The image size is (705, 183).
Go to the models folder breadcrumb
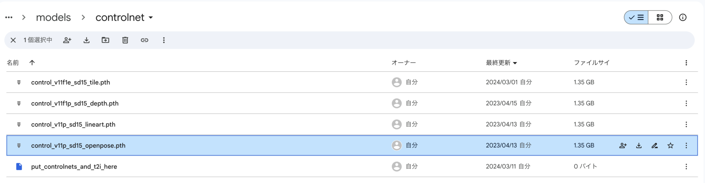coord(53,18)
